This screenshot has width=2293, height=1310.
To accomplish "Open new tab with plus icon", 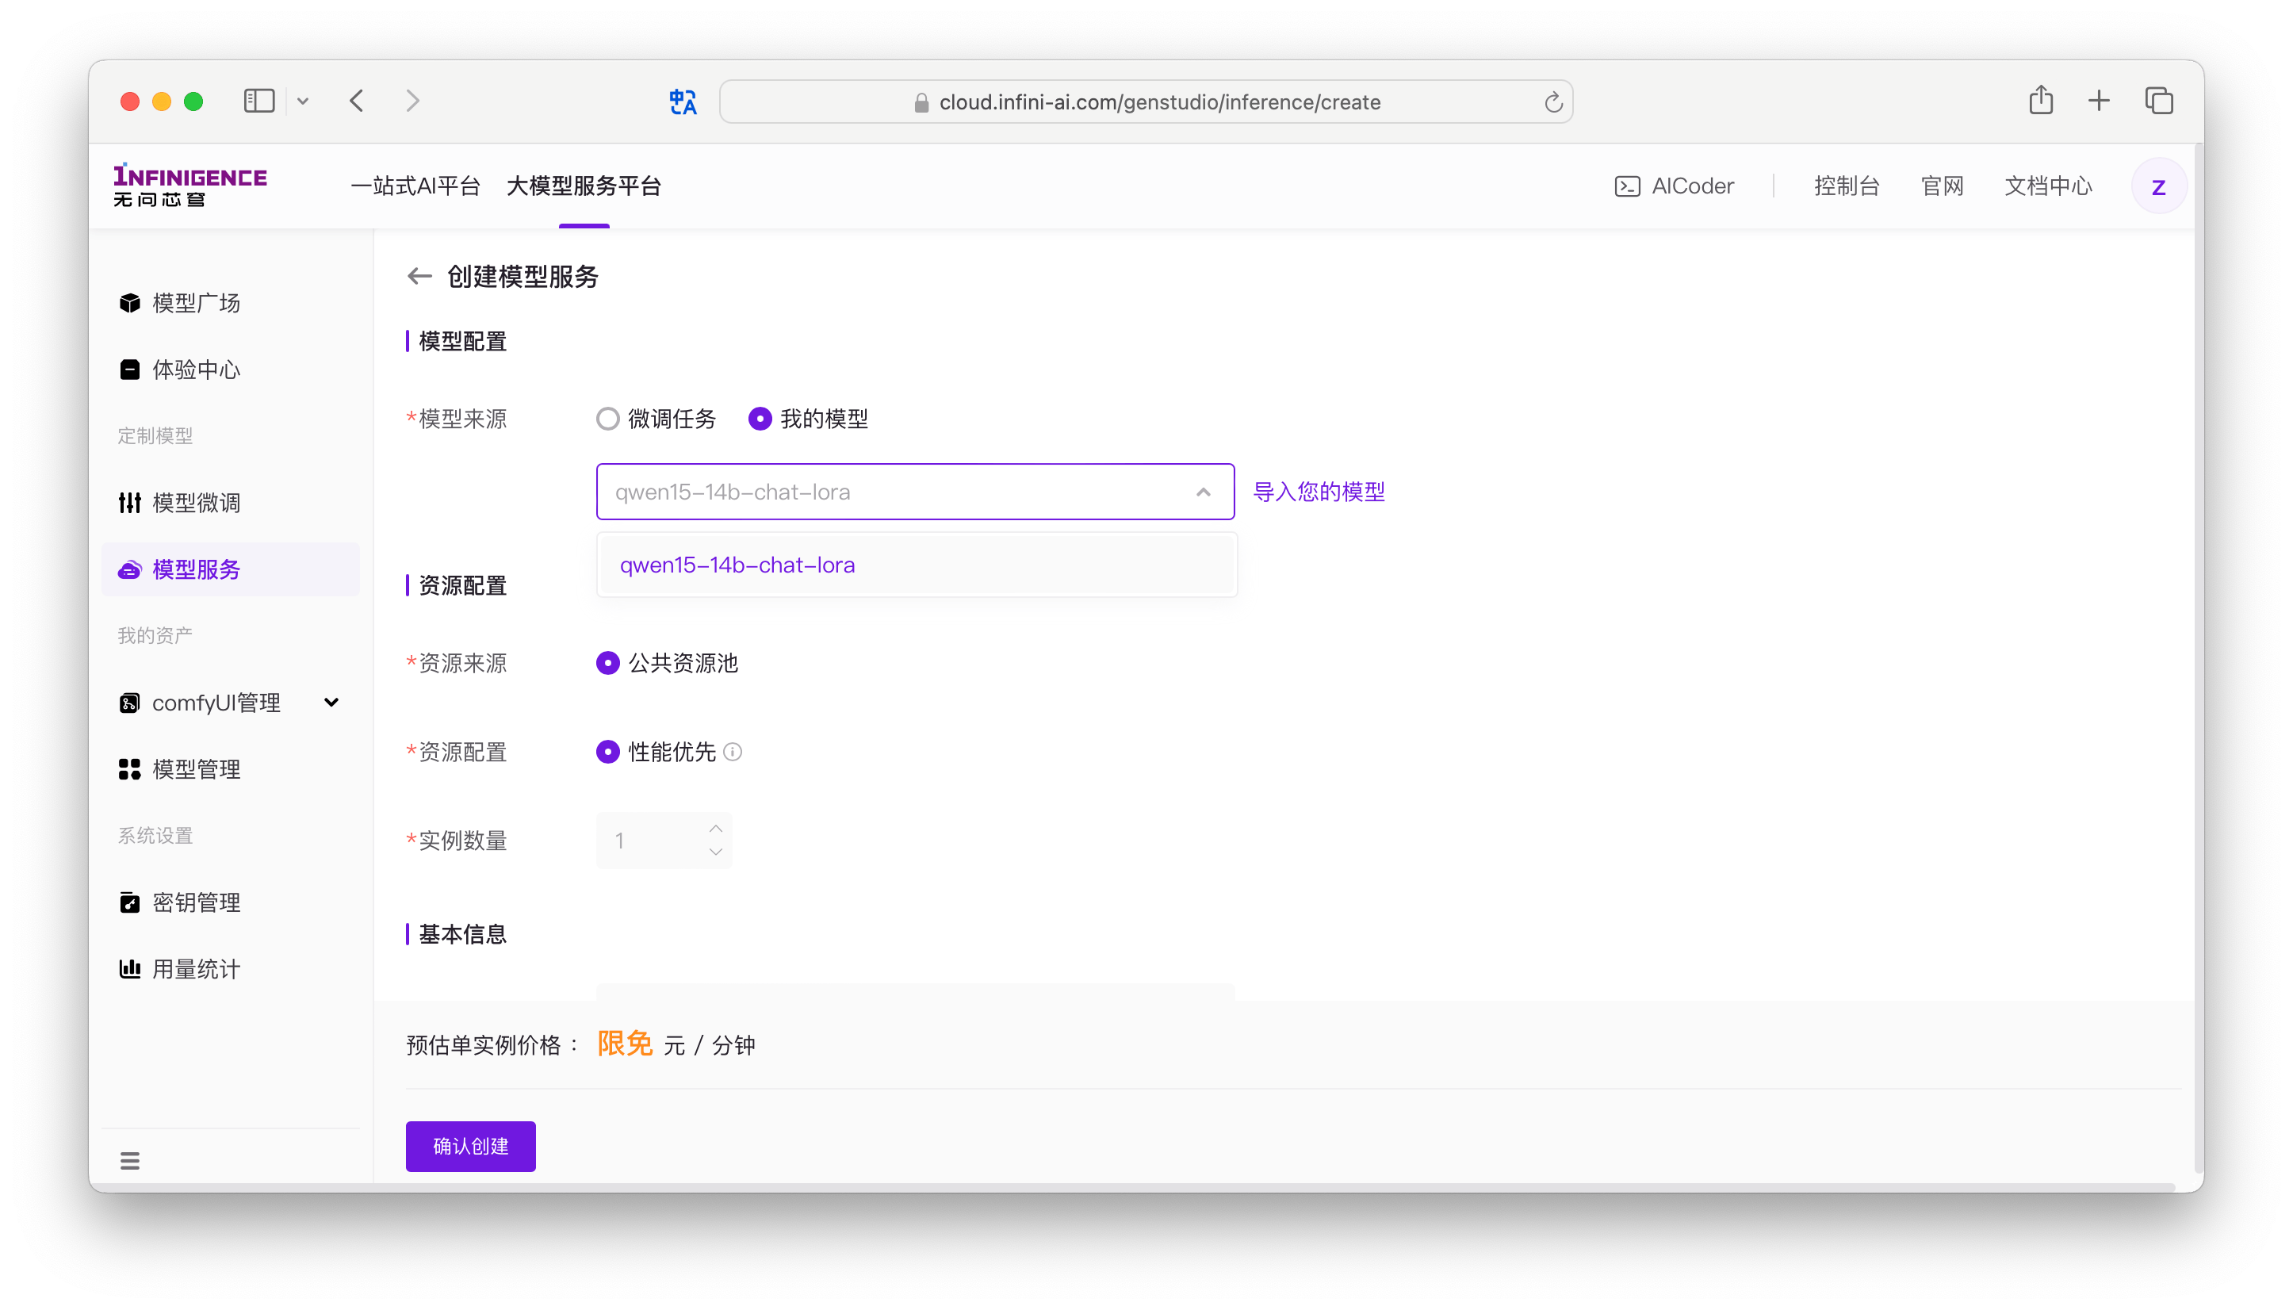I will [2098, 100].
